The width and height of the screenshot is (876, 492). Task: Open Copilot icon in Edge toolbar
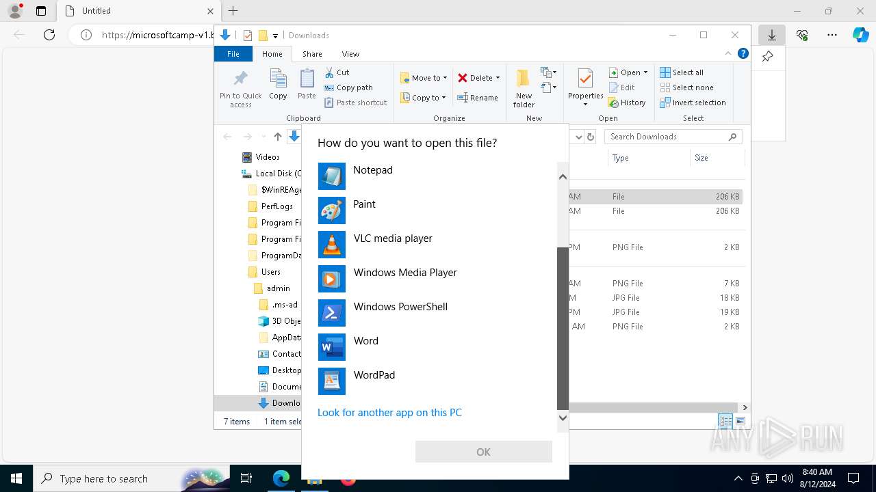860,35
